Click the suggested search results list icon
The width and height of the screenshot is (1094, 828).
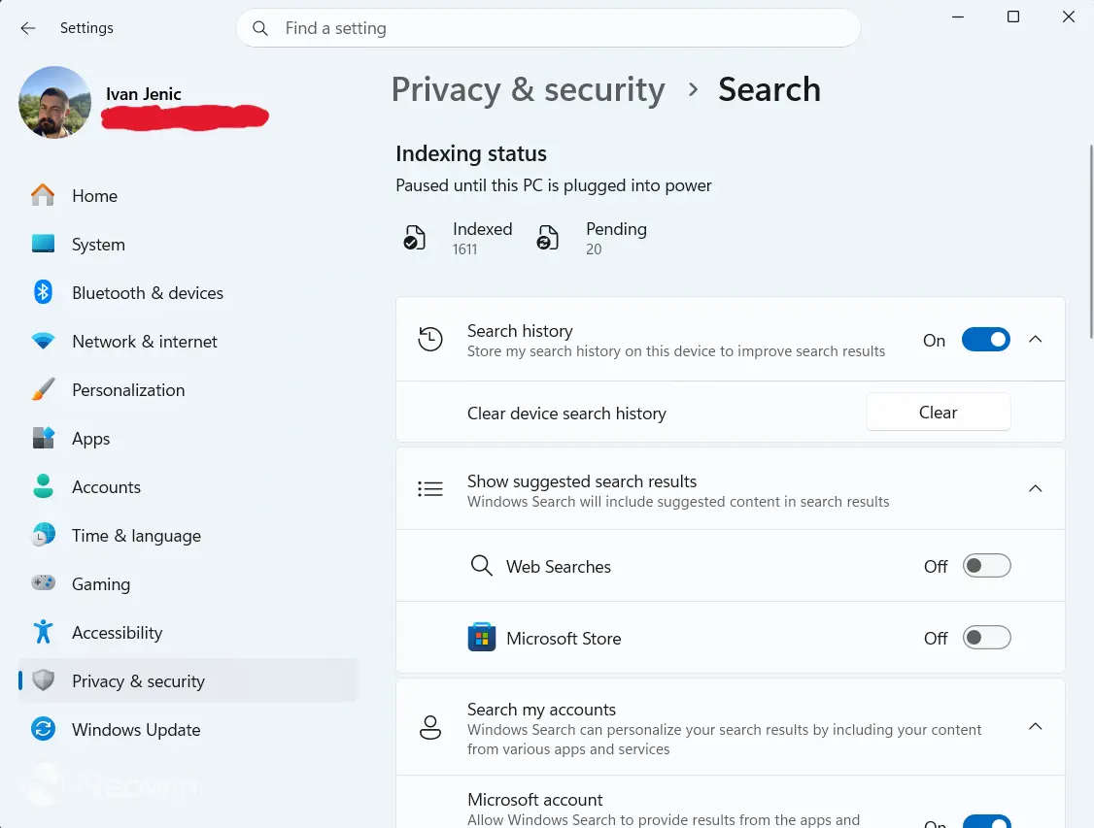click(x=429, y=488)
